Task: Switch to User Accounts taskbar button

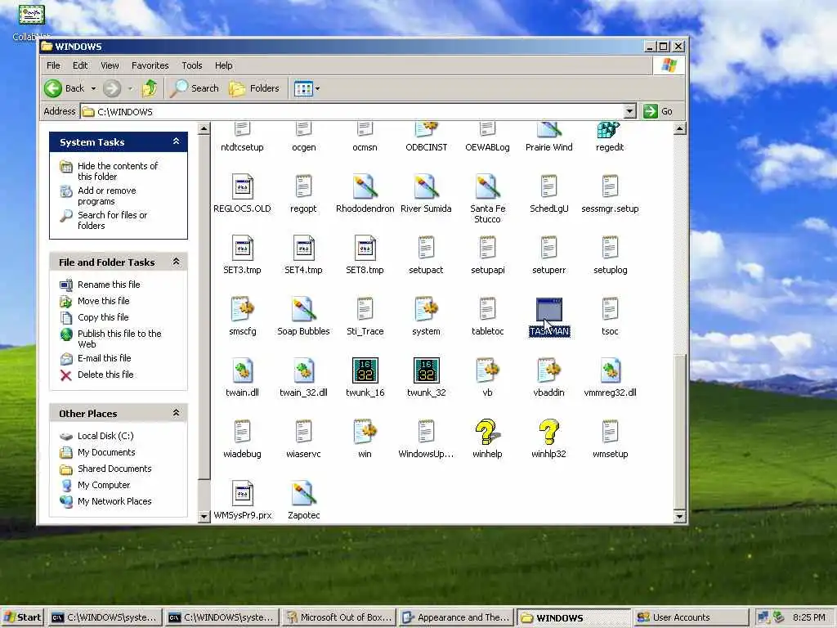Action: pos(690,617)
